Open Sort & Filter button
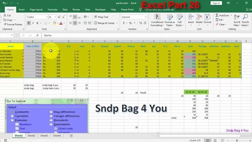Screen dimensions: 252x142 click(x=237, y=20)
